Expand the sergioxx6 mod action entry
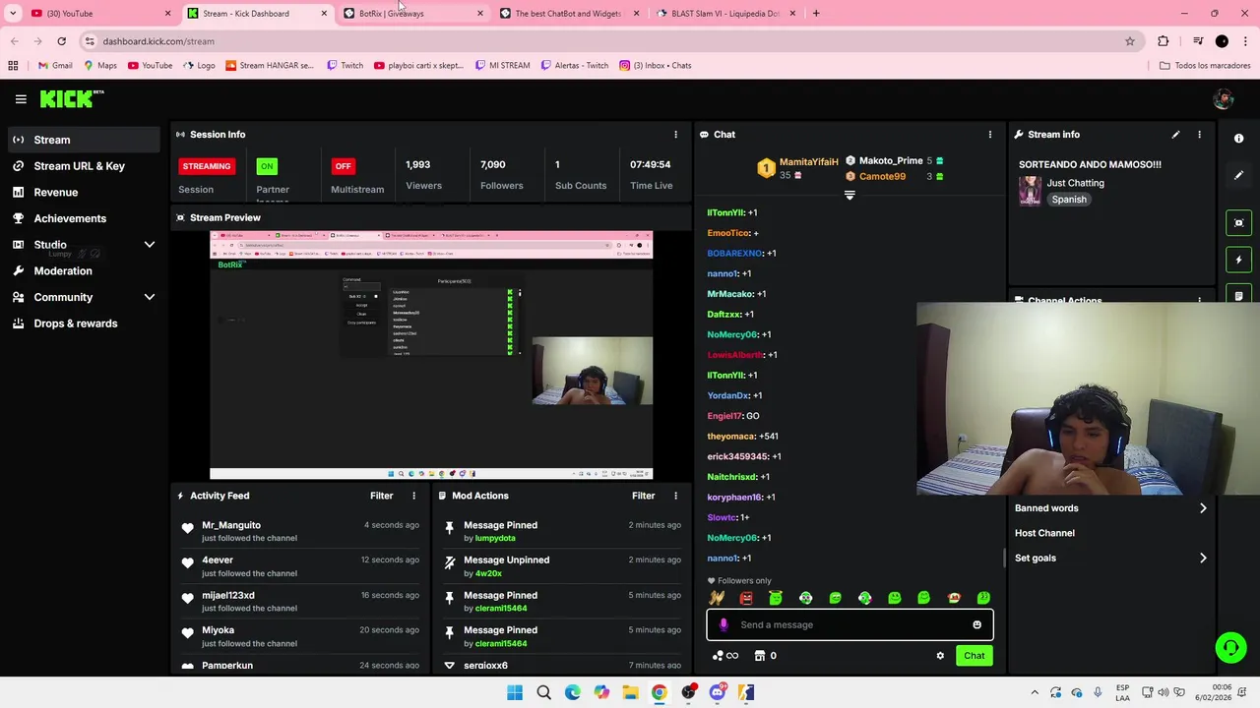 [x=450, y=666]
